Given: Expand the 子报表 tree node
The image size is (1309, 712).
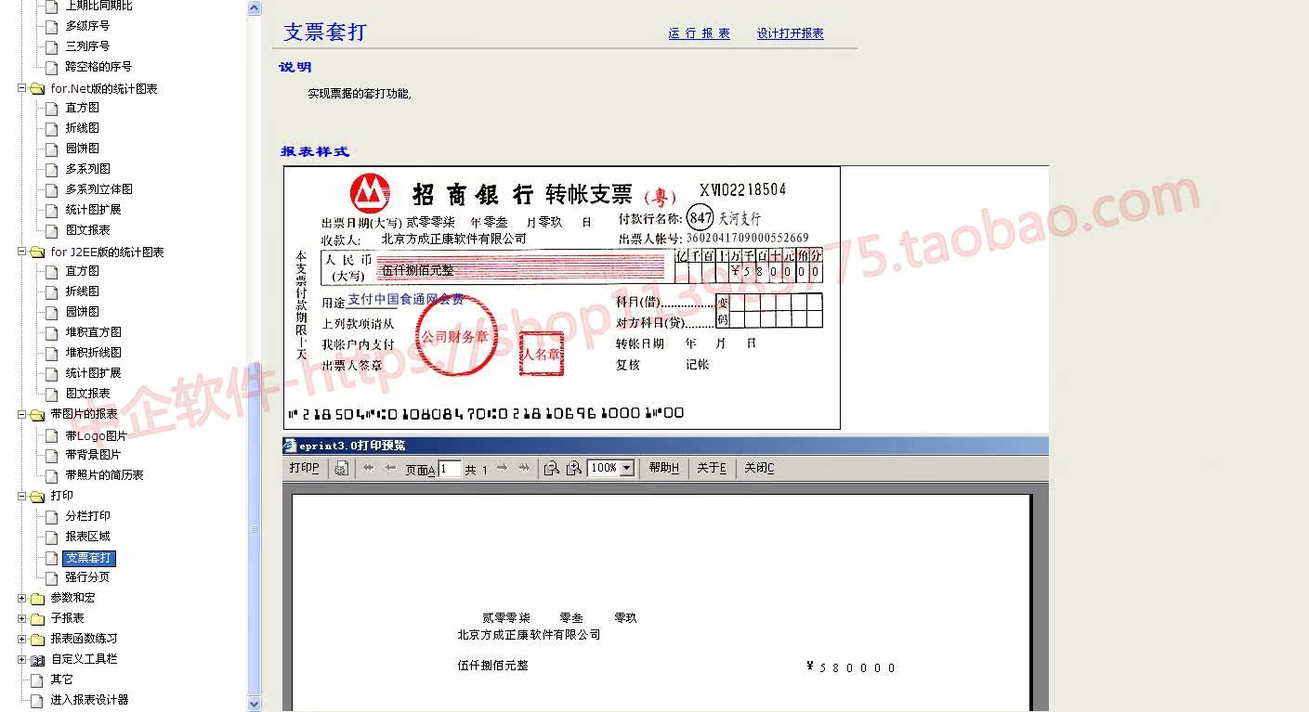Looking at the screenshot, I should [x=22, y=619].
